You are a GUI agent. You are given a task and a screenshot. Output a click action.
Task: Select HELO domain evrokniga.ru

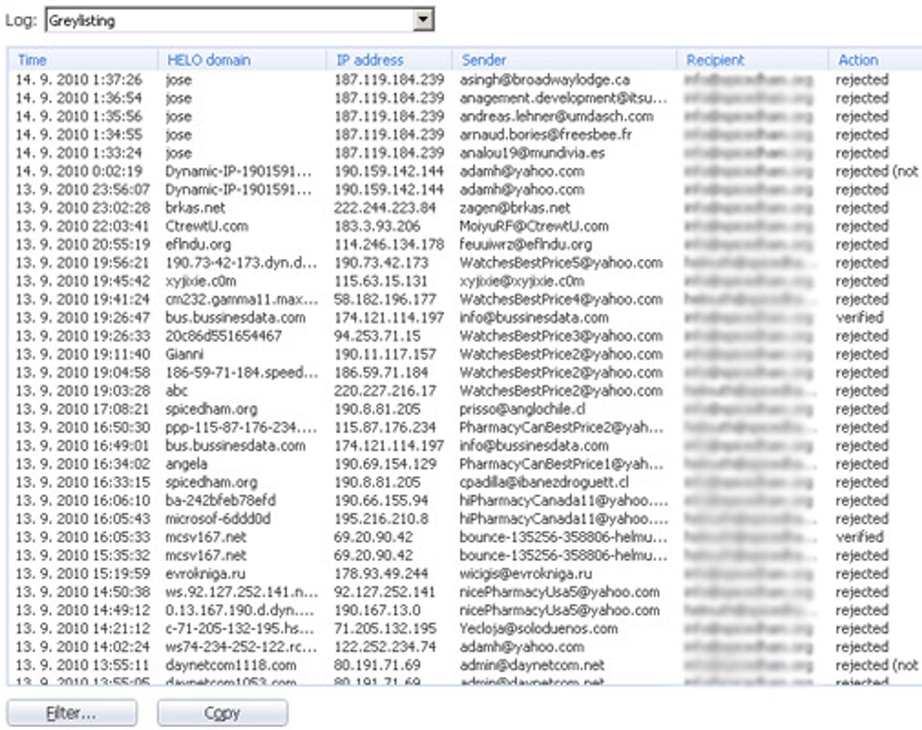point(206,573)
